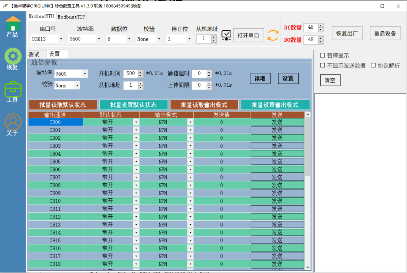Open the CH00 输出模式 NPN dropdown
The image size is (407, 273).
point(190,122)
